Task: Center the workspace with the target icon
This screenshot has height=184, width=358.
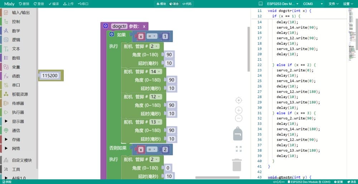Action: pyautogui.click(x=238, y=100)
